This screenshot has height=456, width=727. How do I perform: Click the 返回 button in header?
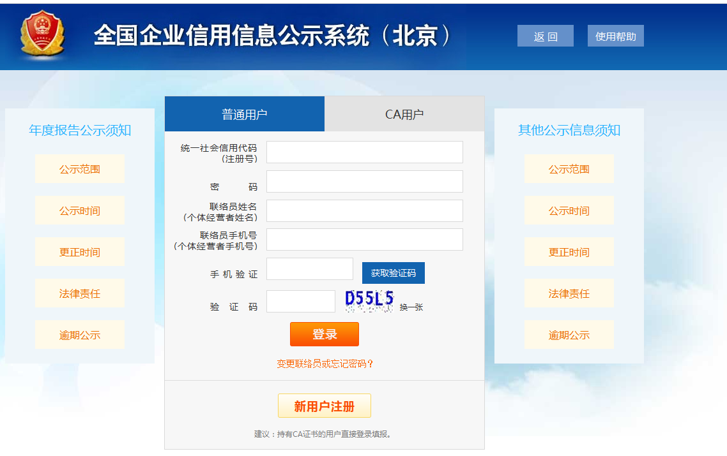(545, 35)
